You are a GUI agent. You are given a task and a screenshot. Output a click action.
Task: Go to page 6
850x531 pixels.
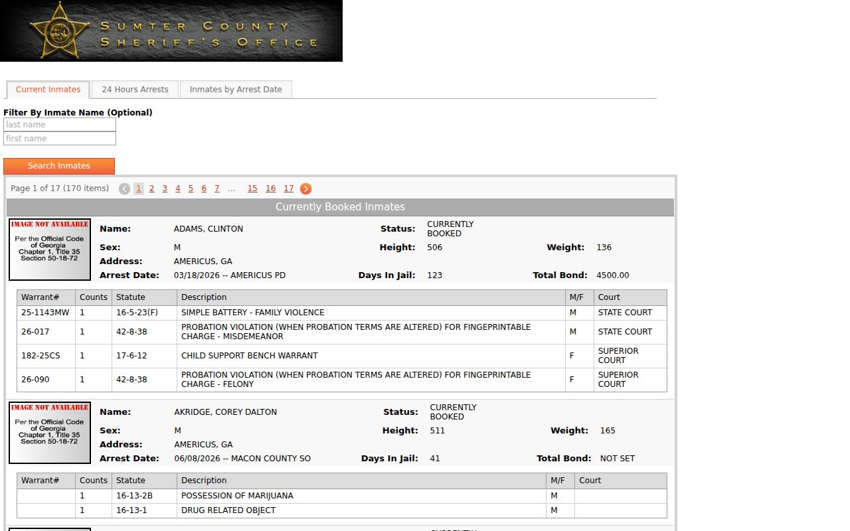[204, 189]
